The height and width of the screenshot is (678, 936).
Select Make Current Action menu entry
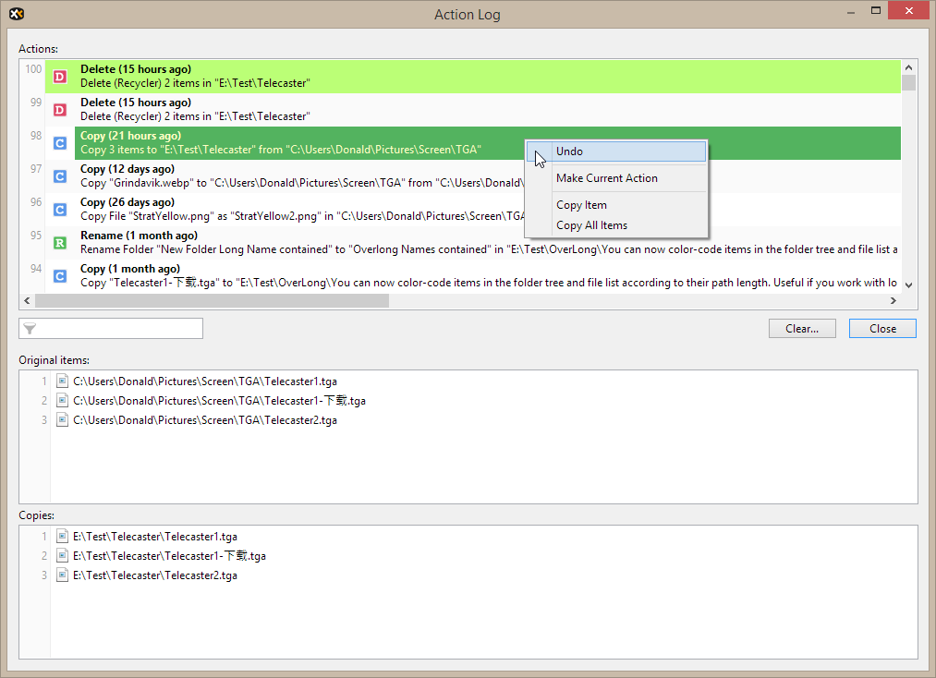point(606,178)
